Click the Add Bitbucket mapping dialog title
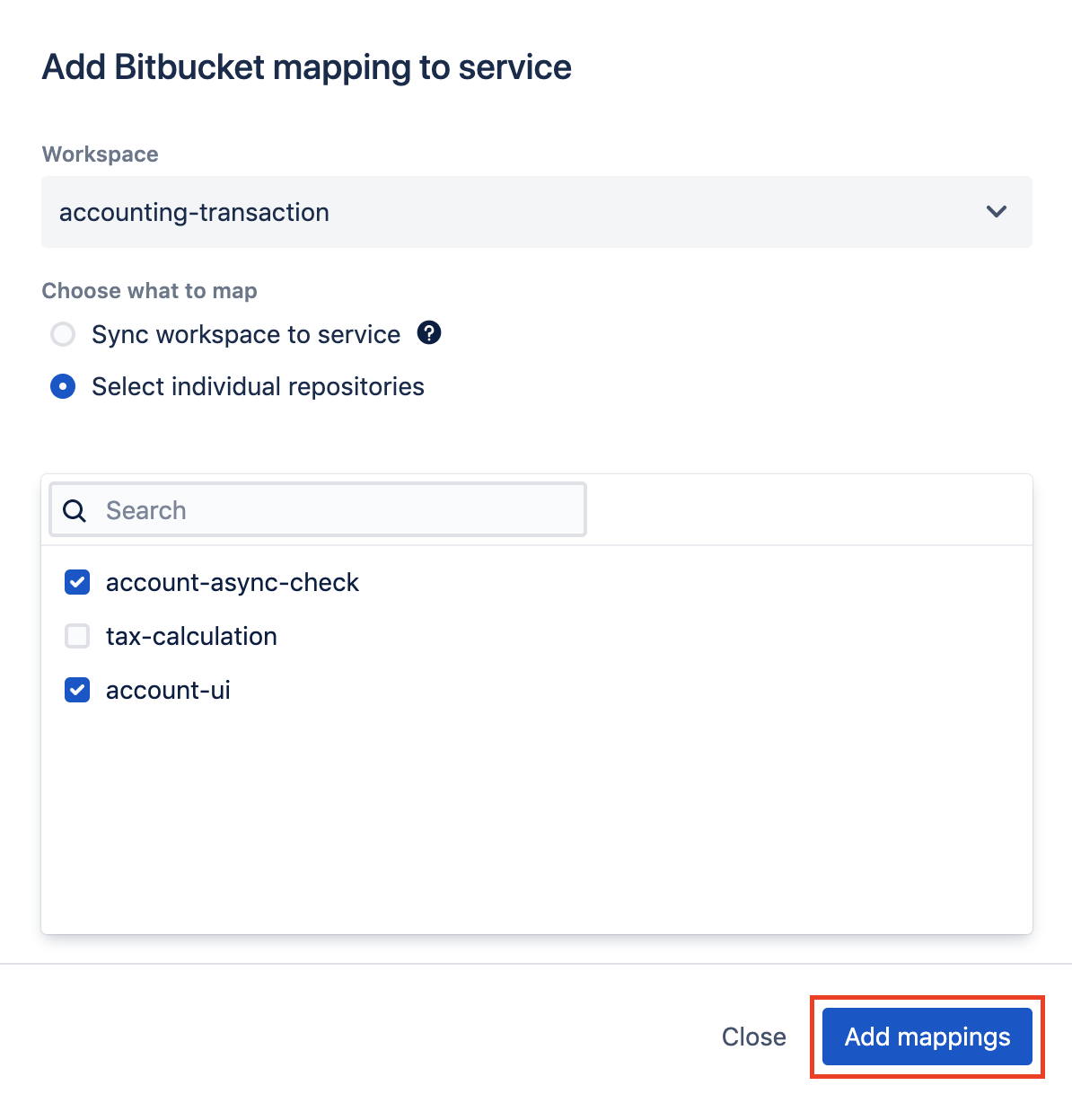Screen dimensions: 1072x1103 [307, 67]
